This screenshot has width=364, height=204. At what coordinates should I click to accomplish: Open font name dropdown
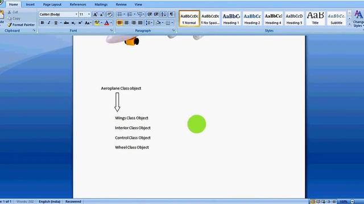(76, 14)
